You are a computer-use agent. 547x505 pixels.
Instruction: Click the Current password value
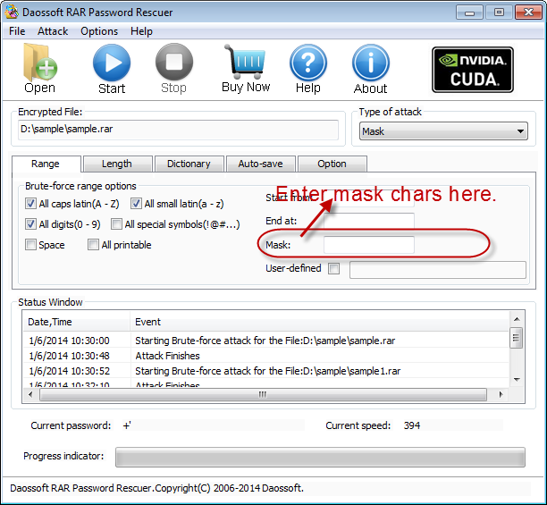[127, 425]
